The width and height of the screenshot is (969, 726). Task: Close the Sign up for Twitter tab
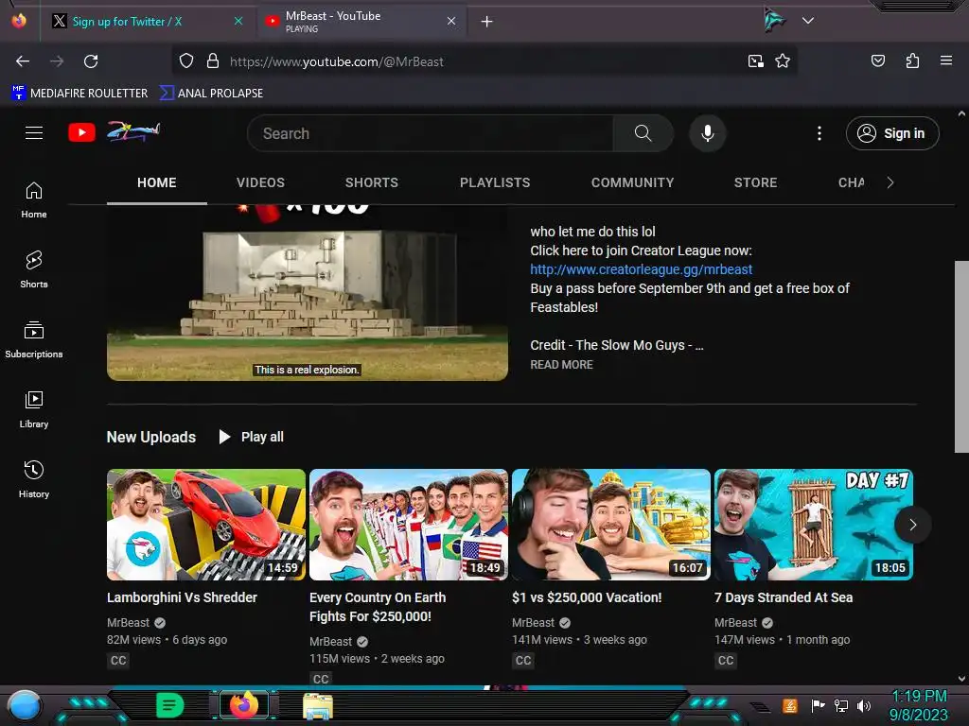(x=238, y=21)
